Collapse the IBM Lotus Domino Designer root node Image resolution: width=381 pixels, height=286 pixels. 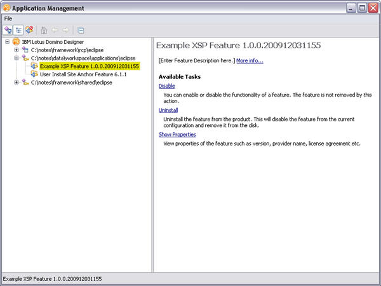pos(8,42)
